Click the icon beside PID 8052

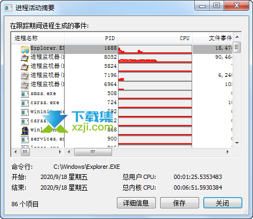pyautogui.click(x=25, y=58)
